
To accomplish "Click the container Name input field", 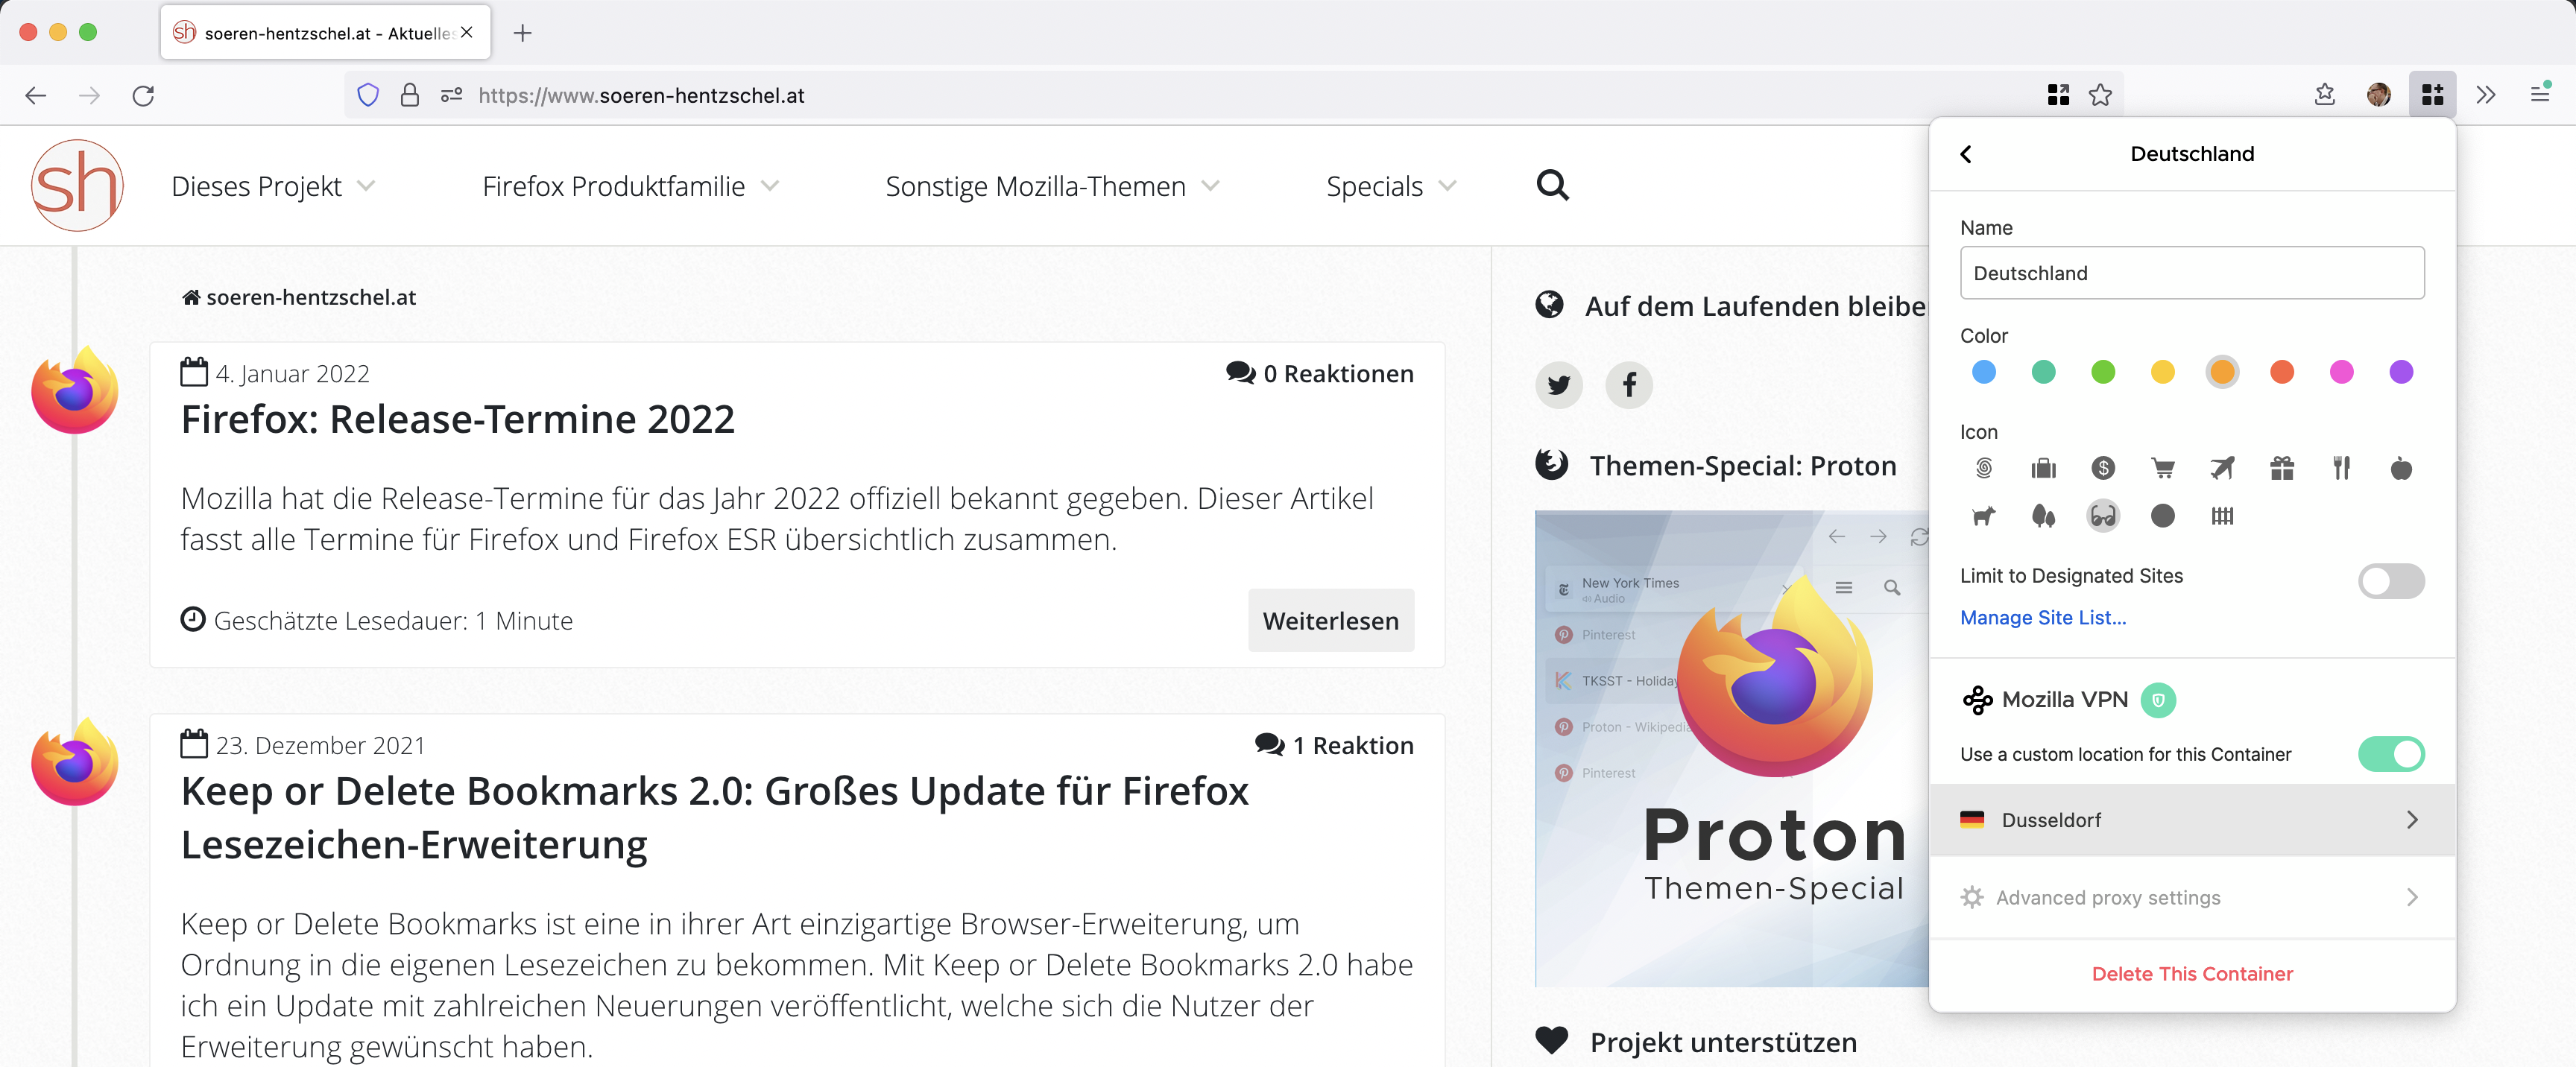I will 2192,273.
